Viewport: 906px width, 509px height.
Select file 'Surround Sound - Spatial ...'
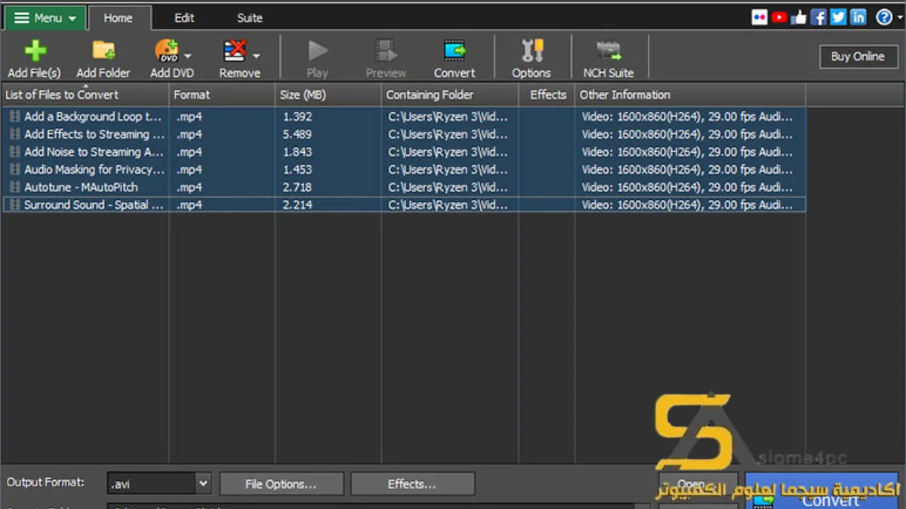94,205
